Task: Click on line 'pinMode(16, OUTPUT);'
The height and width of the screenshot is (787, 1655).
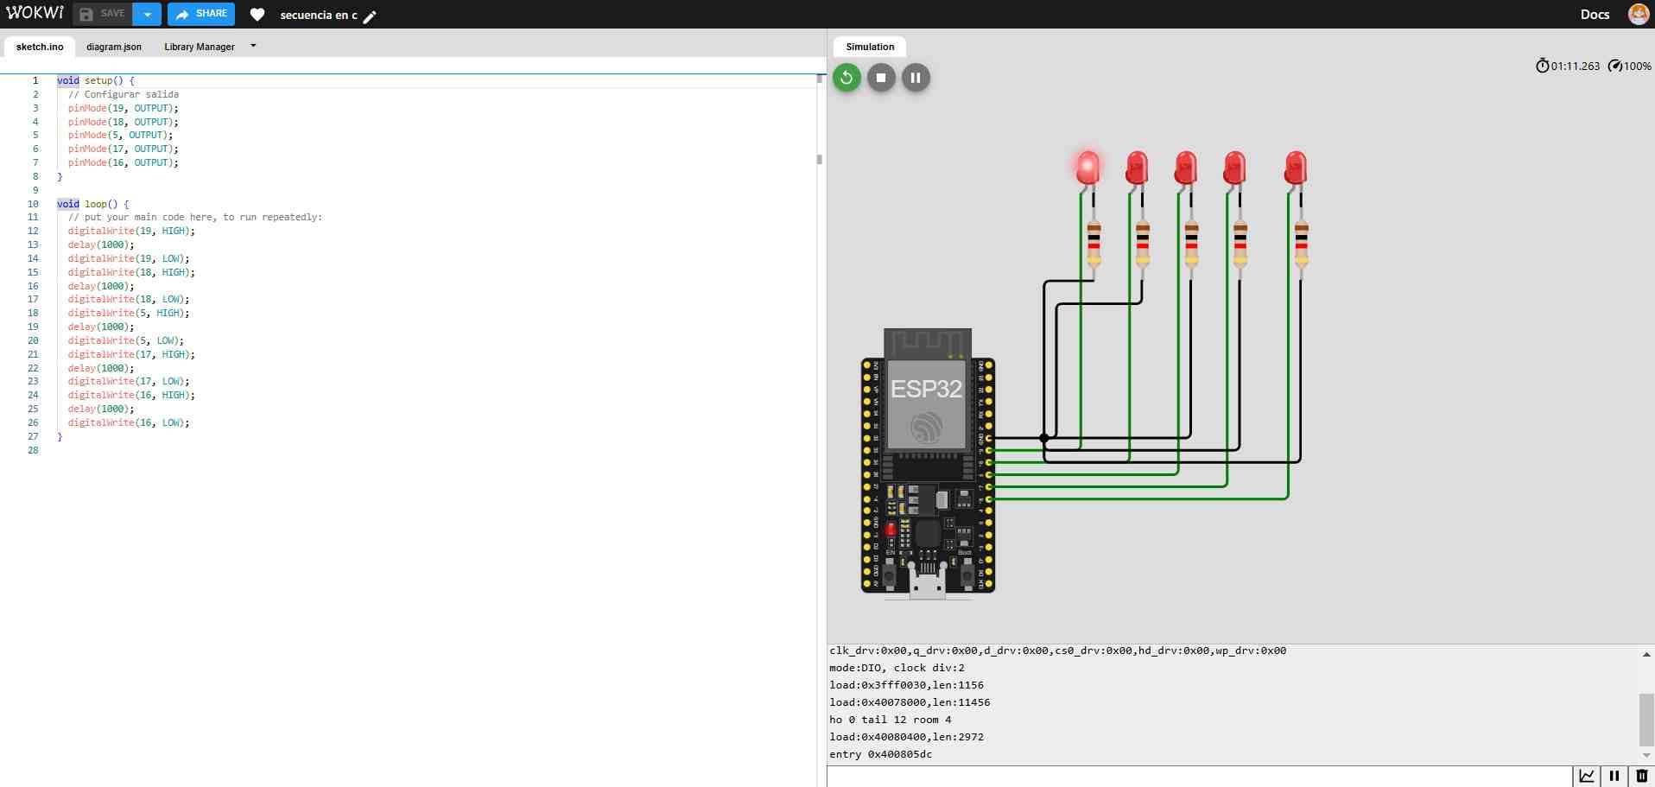Action: (x=124, y=162)
